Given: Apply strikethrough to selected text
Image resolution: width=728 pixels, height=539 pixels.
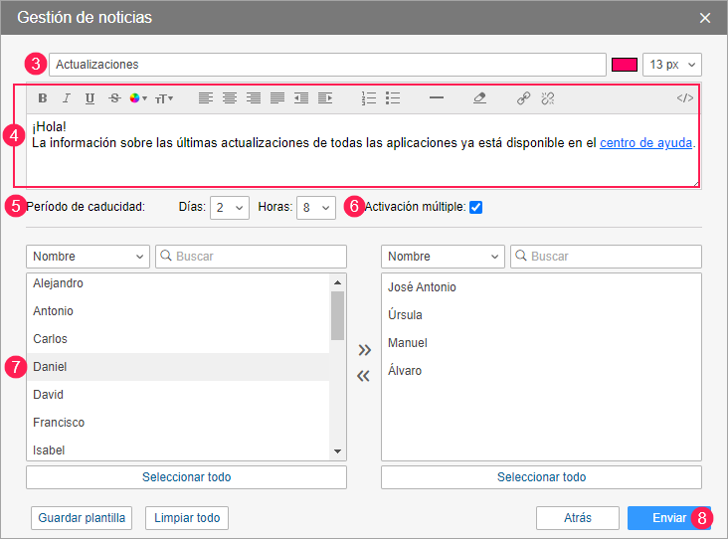Looking at the screenshot, I should [113, 98].
